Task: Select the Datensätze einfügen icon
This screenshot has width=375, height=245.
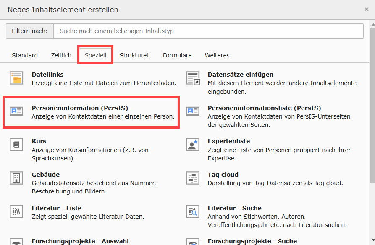Action: pyautogui.click(x=193, y=78)
